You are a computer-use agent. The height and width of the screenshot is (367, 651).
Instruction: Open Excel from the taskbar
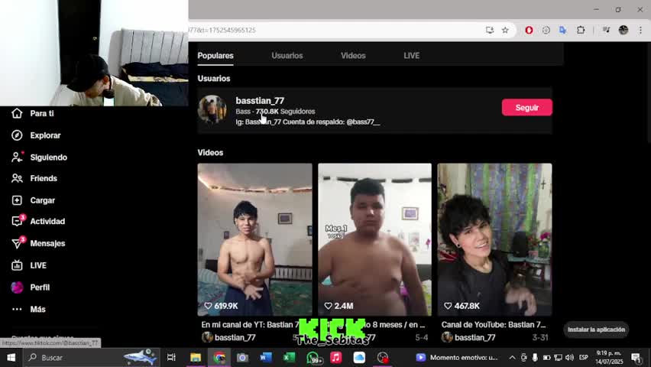290,357
